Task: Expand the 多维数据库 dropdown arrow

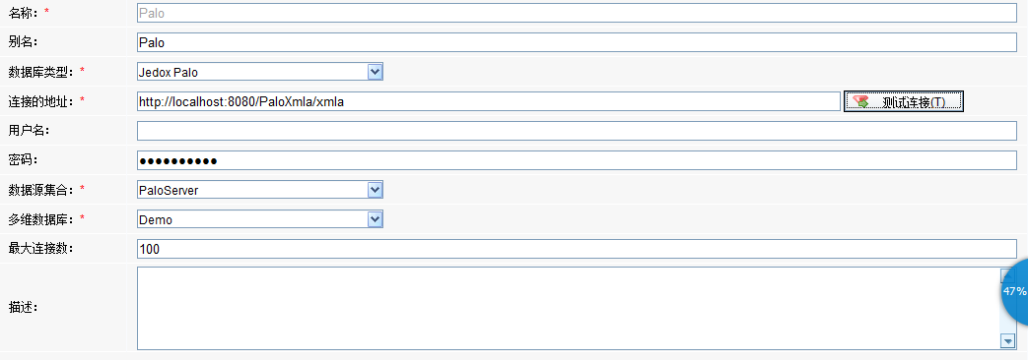Action: [375, 219]
